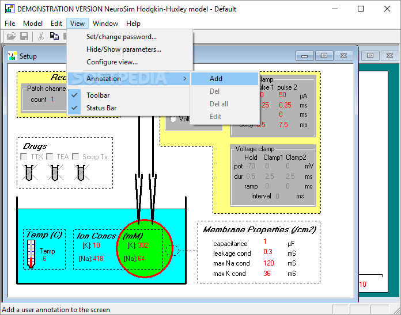
Task: Select Add in Annotation submenu
Action: (225, 79)
